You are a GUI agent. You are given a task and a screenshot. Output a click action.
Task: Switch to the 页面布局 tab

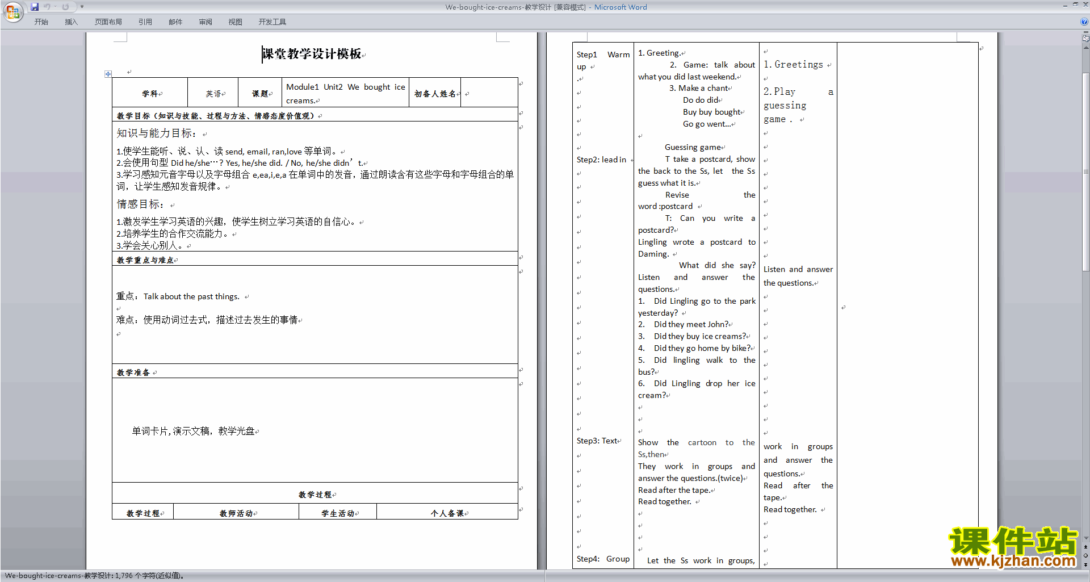[108, 22]
